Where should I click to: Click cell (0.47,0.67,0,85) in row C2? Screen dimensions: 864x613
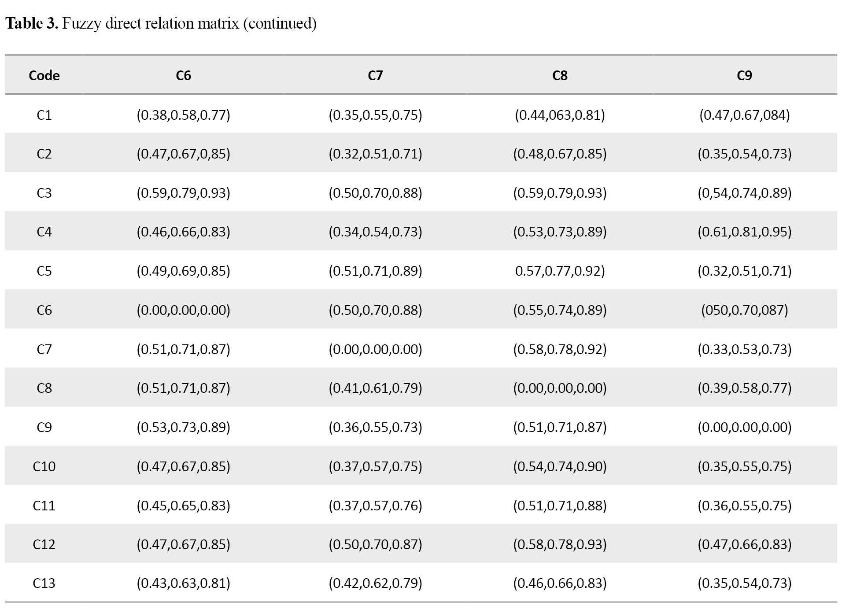(183, 154)
